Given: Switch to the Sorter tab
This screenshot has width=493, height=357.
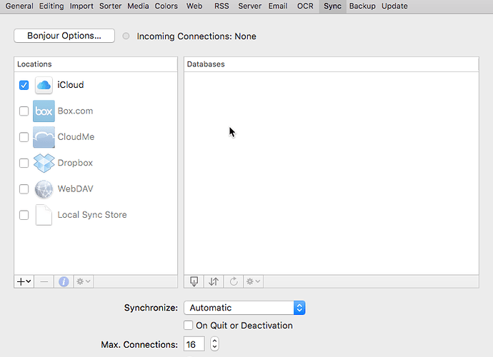Looking at the screenshot, I should tap(110, 6).
